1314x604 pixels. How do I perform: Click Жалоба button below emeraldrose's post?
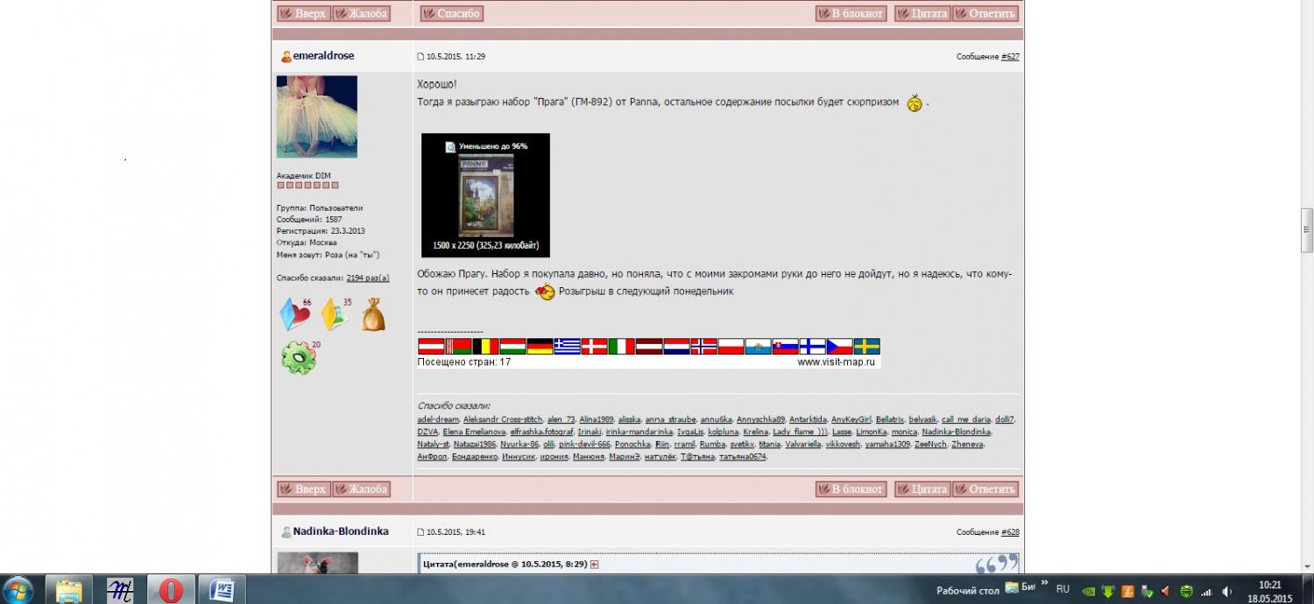coord(361,489)
